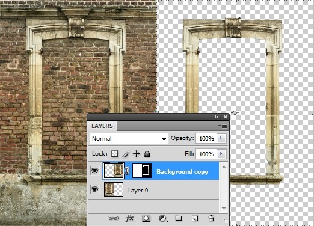
Task: Click Lock transparent pixels icon
Action: [x=115, y=154]
